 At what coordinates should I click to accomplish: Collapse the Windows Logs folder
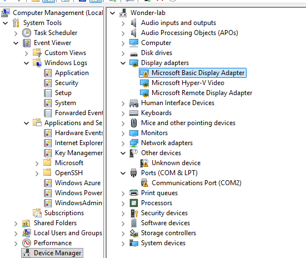[x=26, y=63]
